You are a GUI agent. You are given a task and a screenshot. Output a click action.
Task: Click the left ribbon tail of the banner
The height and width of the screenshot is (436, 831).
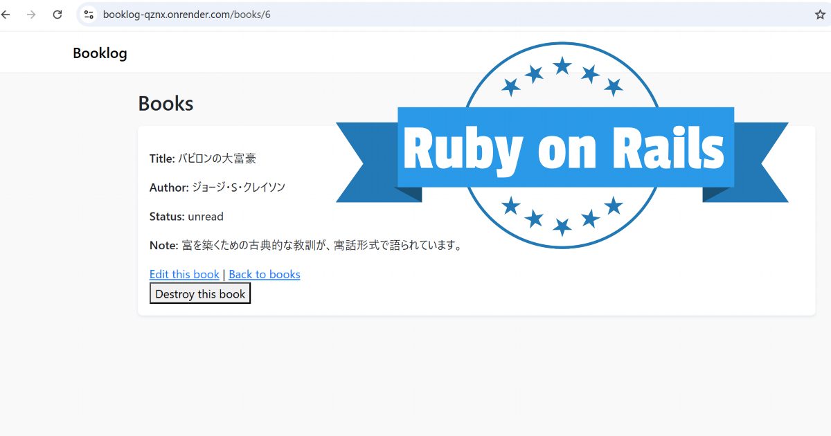pyautogui.click(x=367, y=163)
